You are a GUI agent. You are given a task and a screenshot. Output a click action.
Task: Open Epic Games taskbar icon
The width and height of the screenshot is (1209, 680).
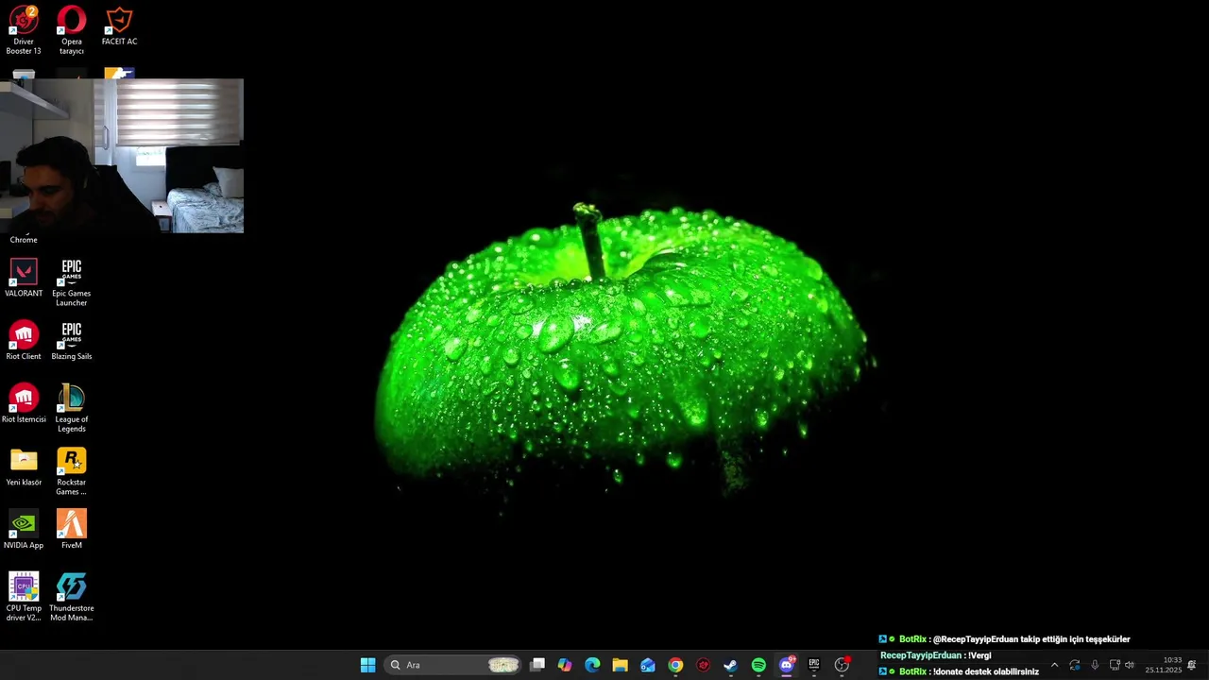[813, 665]
